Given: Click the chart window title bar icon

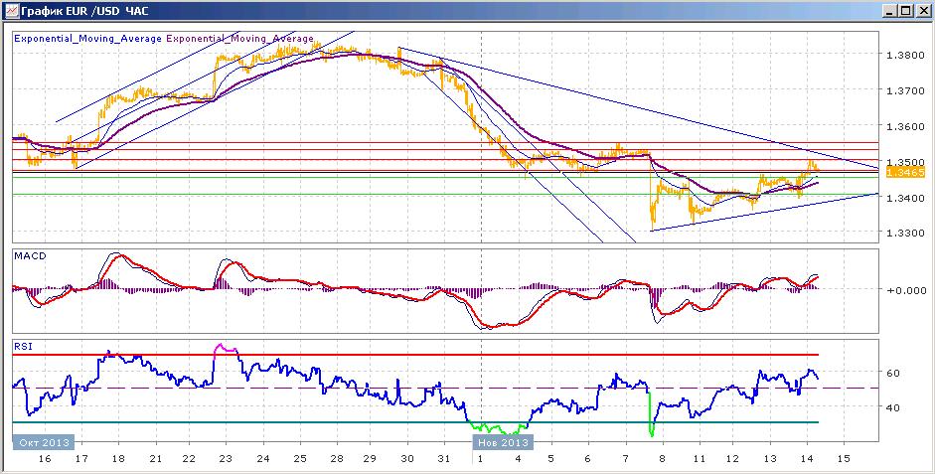Looking at the screenshot, I should [10, 11].
